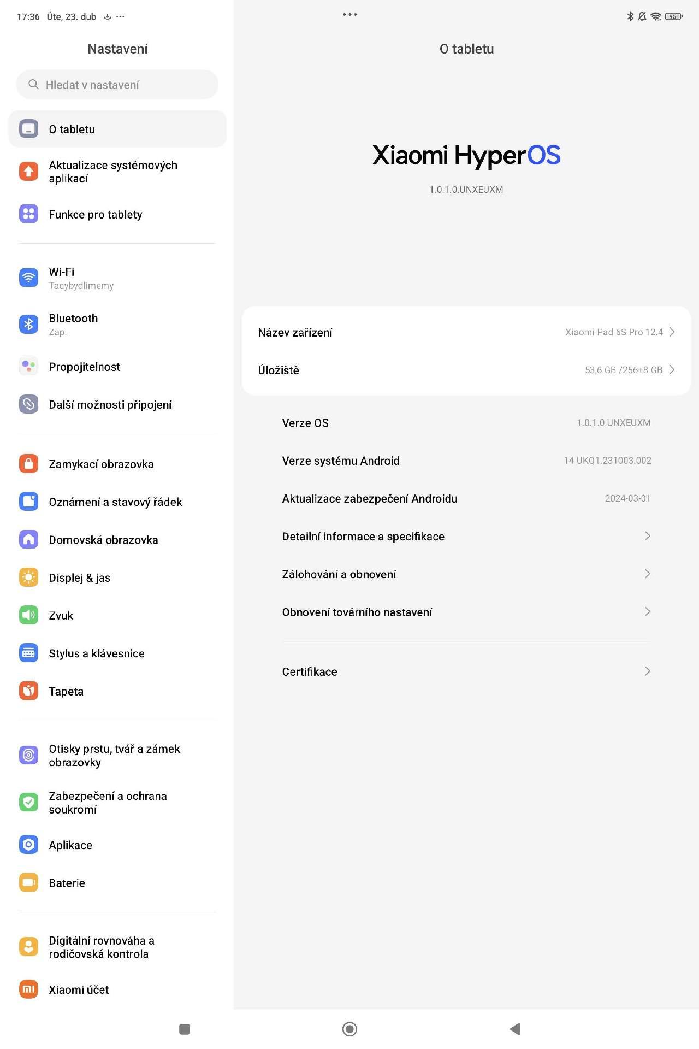
Task: Open Certifikace chevron
Action: pos(648,671)
